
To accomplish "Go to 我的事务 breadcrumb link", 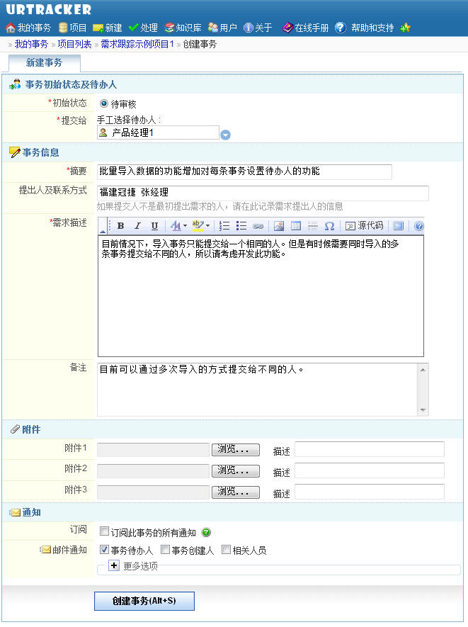I will pos(31,44).
